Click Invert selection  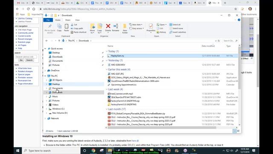pyautogui.click(x=178, y=32)
